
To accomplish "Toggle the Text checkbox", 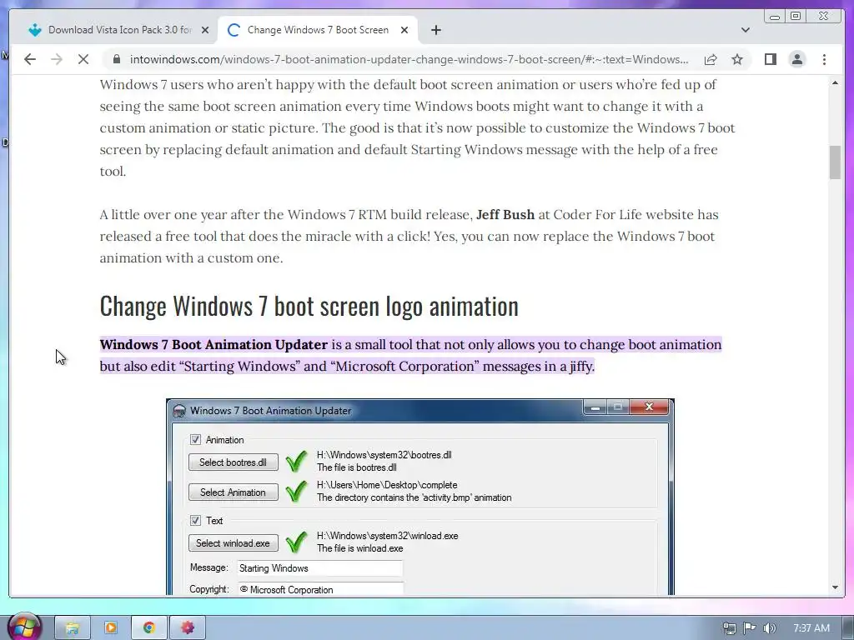I will pos(195,520).
